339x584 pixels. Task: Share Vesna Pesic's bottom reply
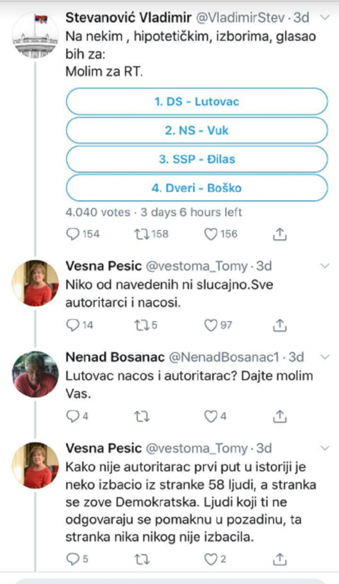tap(279, 559)
